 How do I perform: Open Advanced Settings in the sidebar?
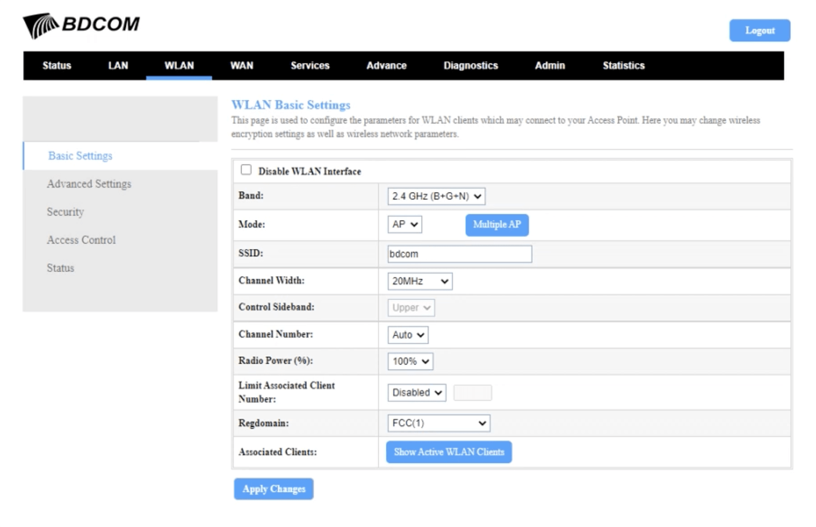[89, 184]
